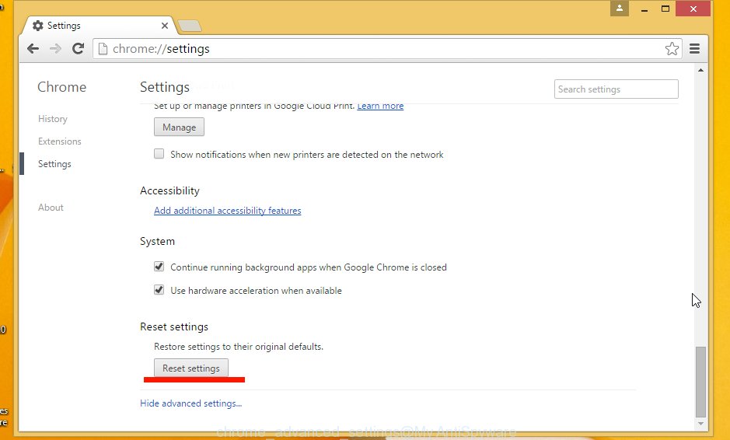
Task: Open Extensions in the sidebar
Action: pos(60,141)
